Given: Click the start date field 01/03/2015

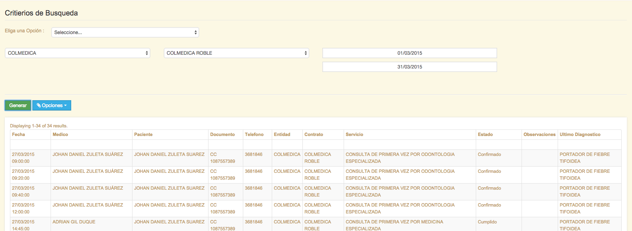Looking at the screenshot, I should click(x=409, y=53).
